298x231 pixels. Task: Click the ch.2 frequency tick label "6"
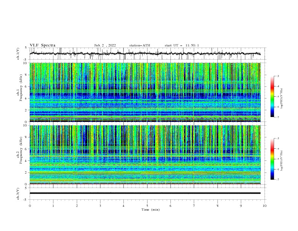pos(26,149)
